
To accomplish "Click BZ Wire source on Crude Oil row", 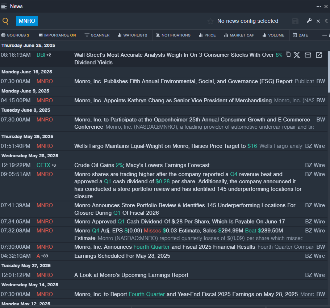I will tap(315, 165).
